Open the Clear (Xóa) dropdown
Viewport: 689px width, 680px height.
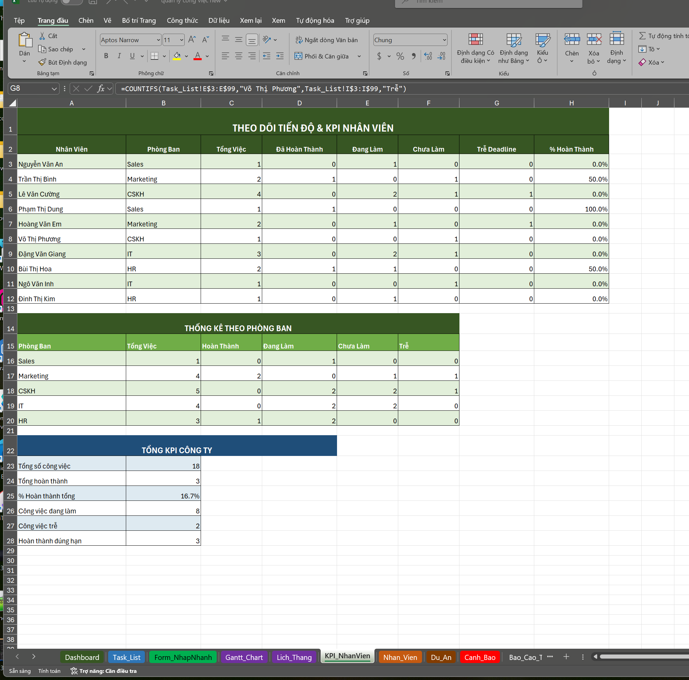[652, 63]
